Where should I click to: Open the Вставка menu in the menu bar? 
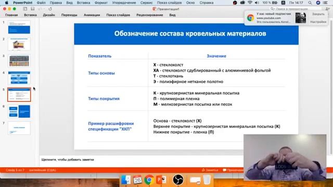[x=83, y=3]
